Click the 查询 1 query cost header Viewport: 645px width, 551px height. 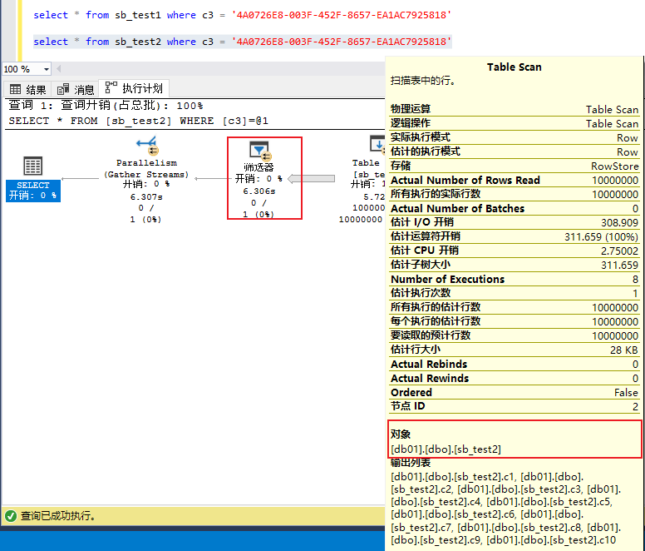point(106,106)
